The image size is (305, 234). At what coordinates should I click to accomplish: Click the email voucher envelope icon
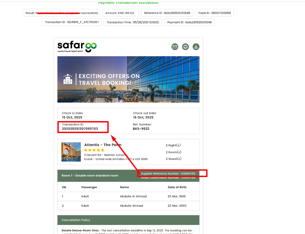pos(175,47)
